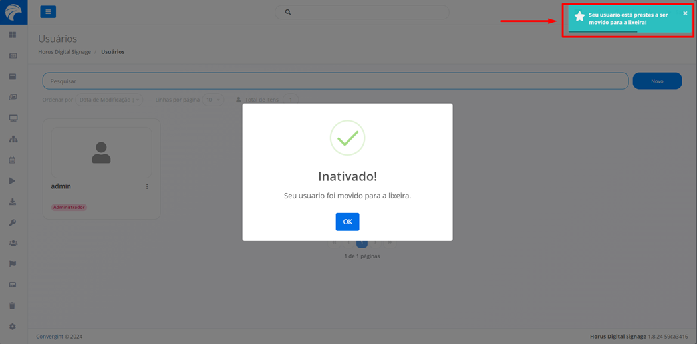The image size is (697, 344).
Task: Click the Convergint footer link
Action: tap(50, 337)
